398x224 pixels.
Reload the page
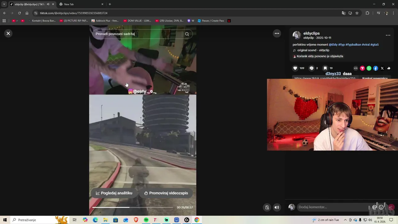pyautogui.click(x=19, y=13)
